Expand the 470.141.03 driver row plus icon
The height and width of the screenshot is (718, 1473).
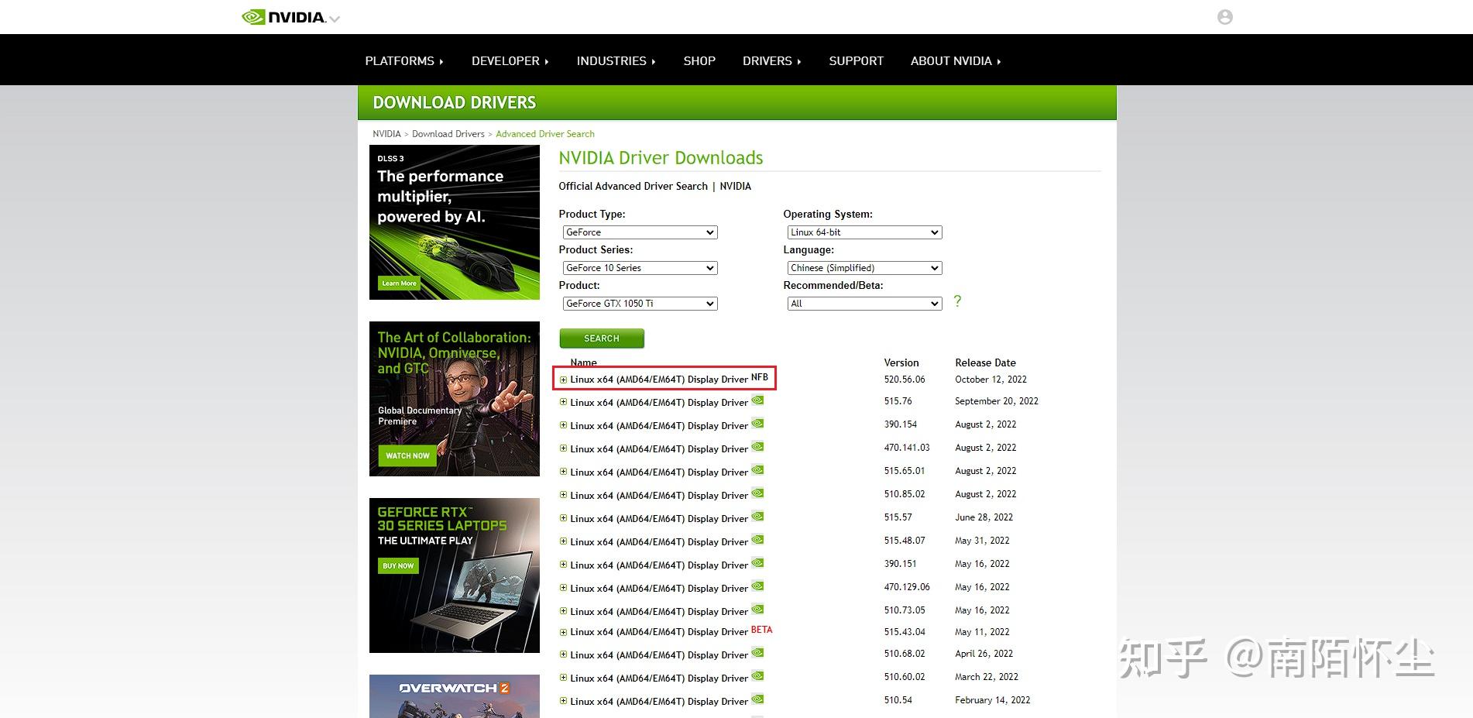(563, 448)
